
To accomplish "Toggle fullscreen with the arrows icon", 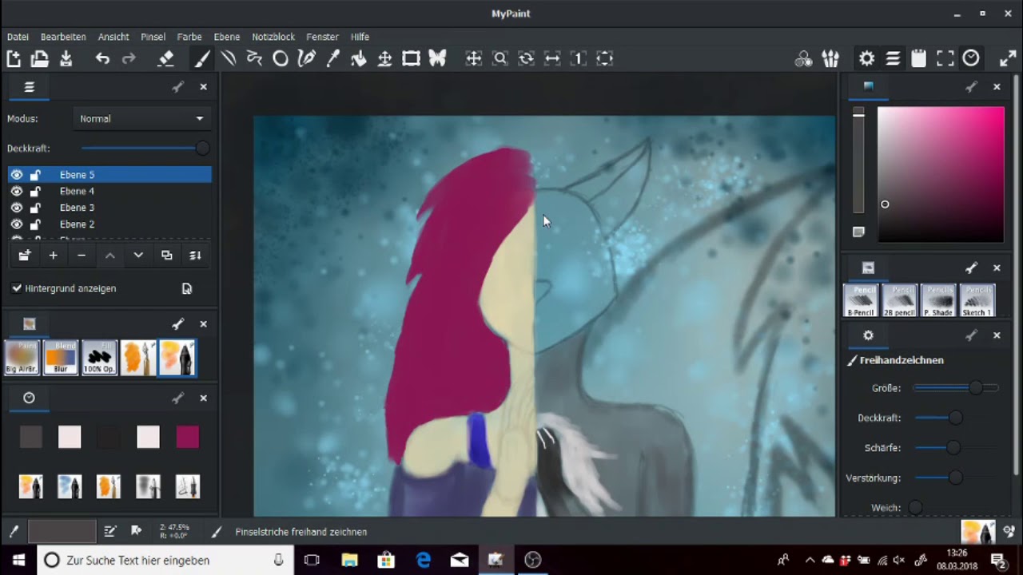I will 1008,58.
